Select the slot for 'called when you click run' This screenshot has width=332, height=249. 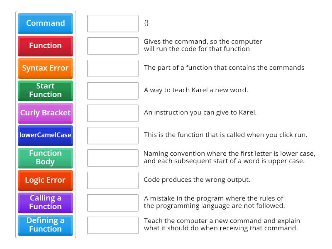[112, 135]
